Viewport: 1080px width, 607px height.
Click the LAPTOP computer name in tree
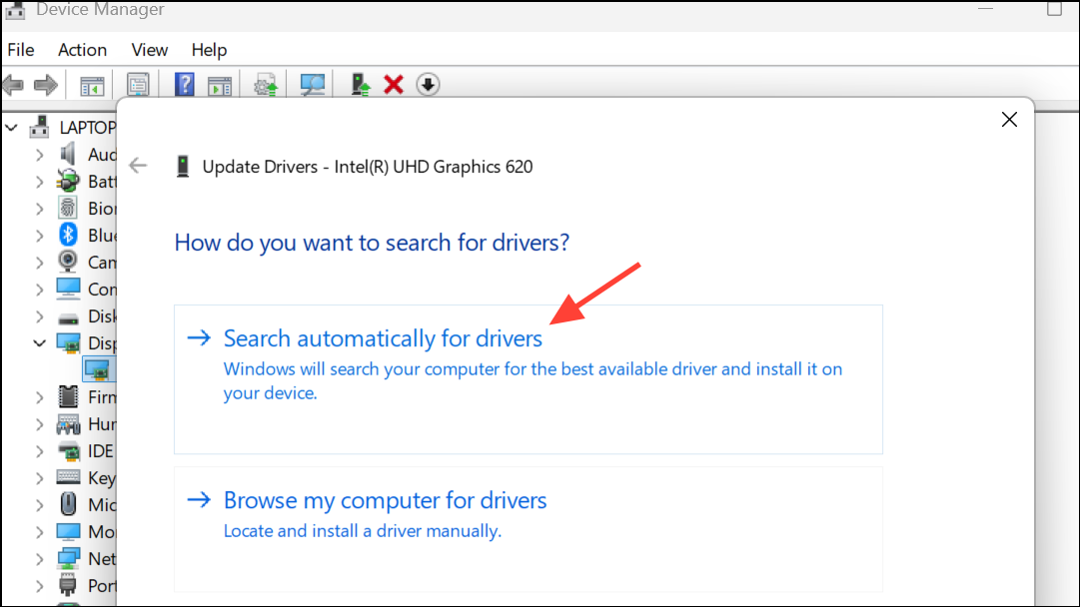click(x=88, y=128)
